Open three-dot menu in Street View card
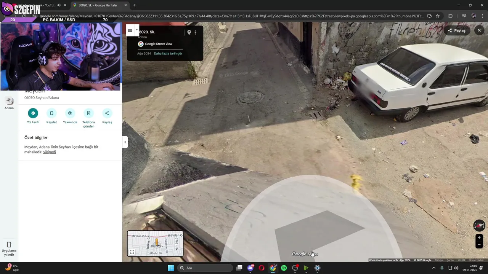Screen dimensions: 488x274 point(195,32)
